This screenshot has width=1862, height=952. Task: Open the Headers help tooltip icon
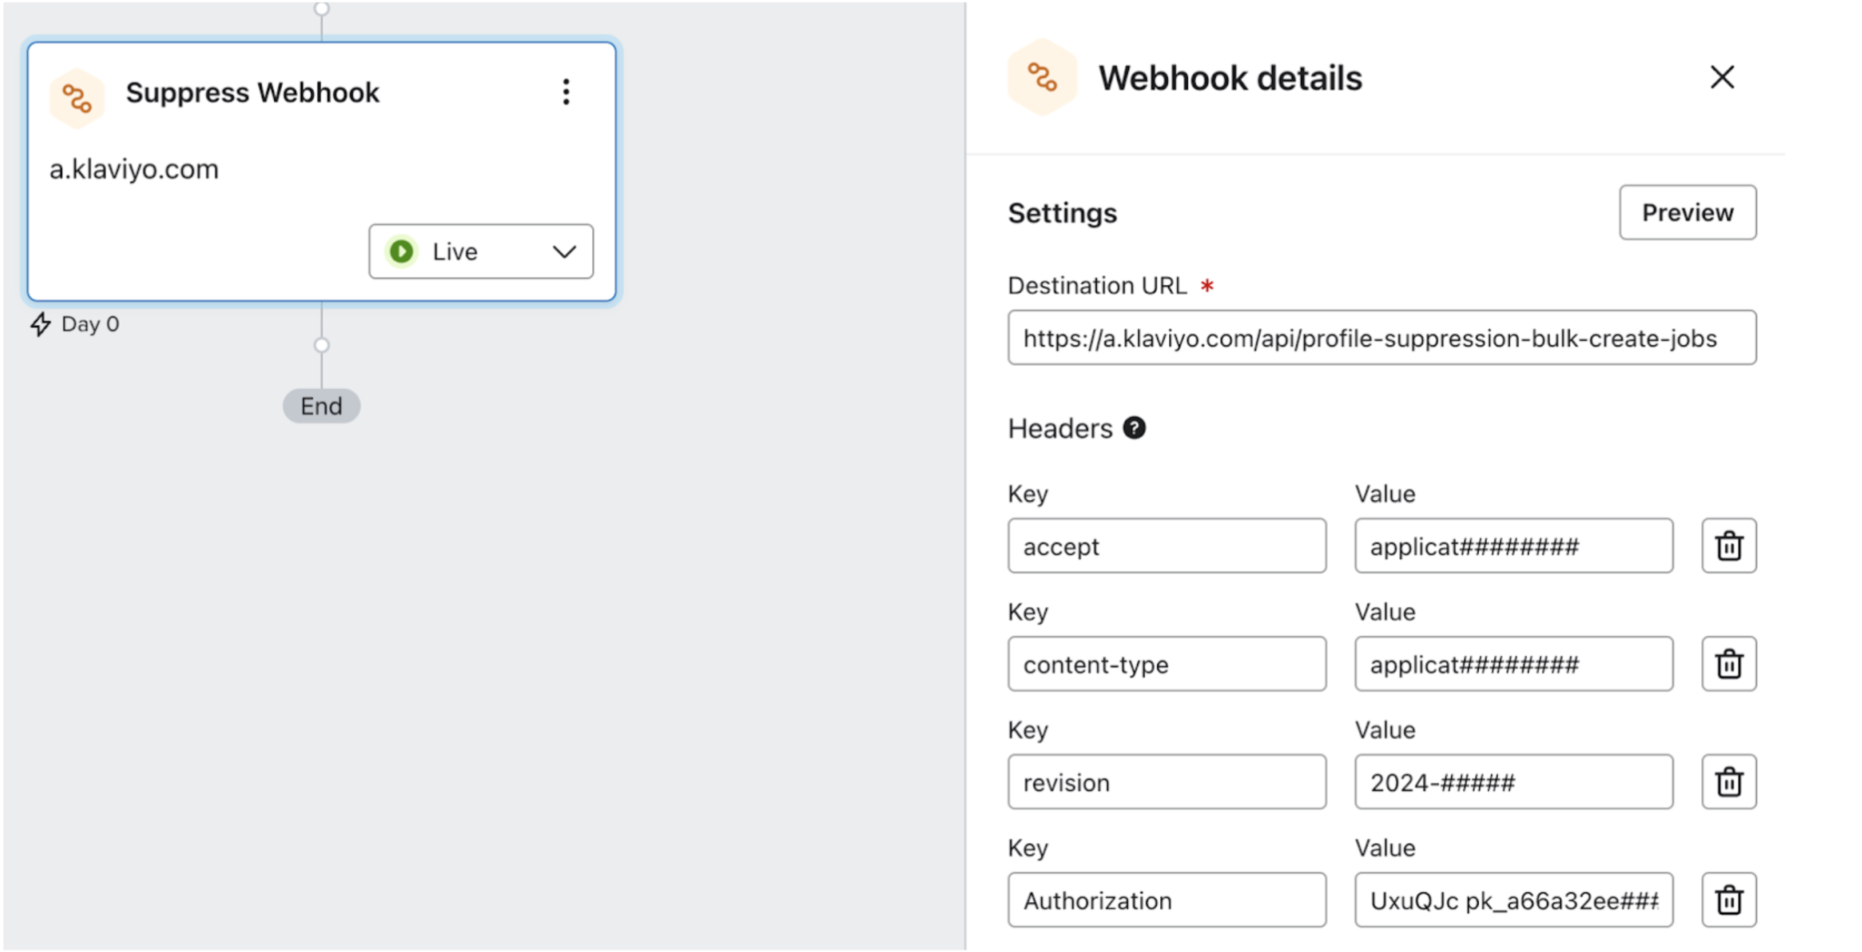point(1134,428)
